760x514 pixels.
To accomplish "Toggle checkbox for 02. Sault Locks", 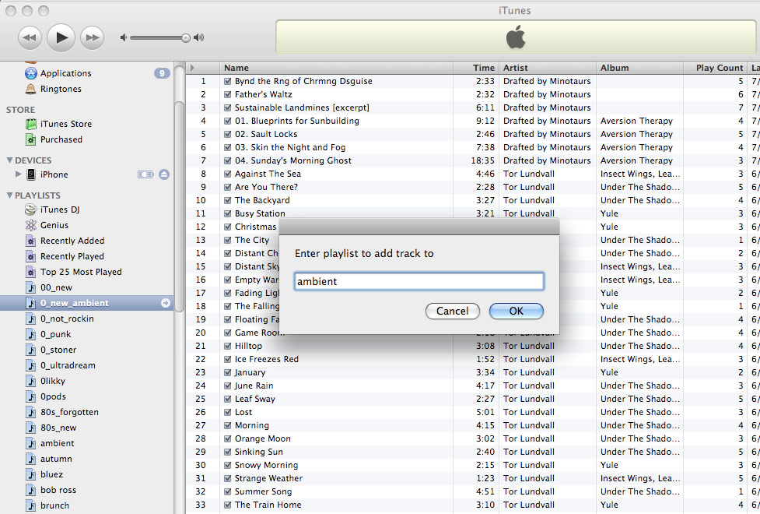I will 227,134.
